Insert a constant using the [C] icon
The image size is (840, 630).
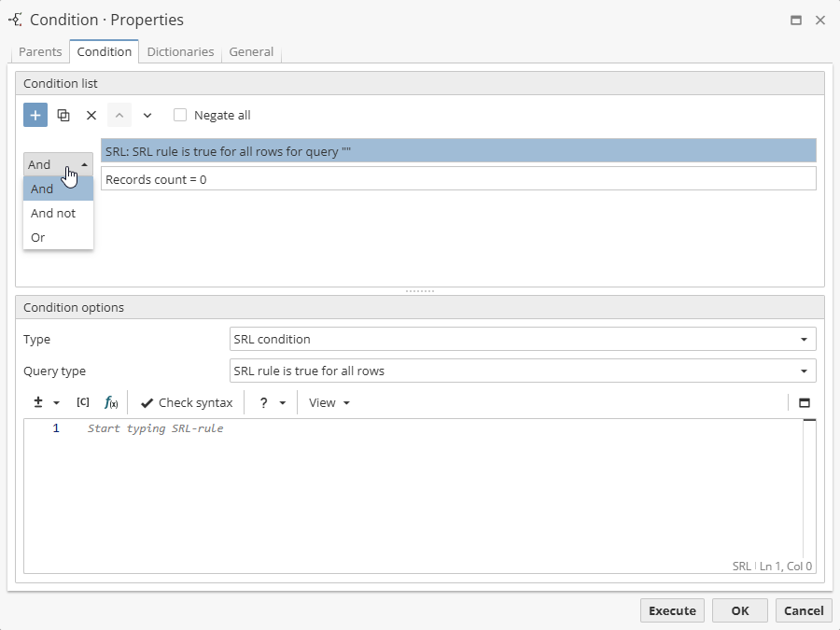tap(82, 401)
